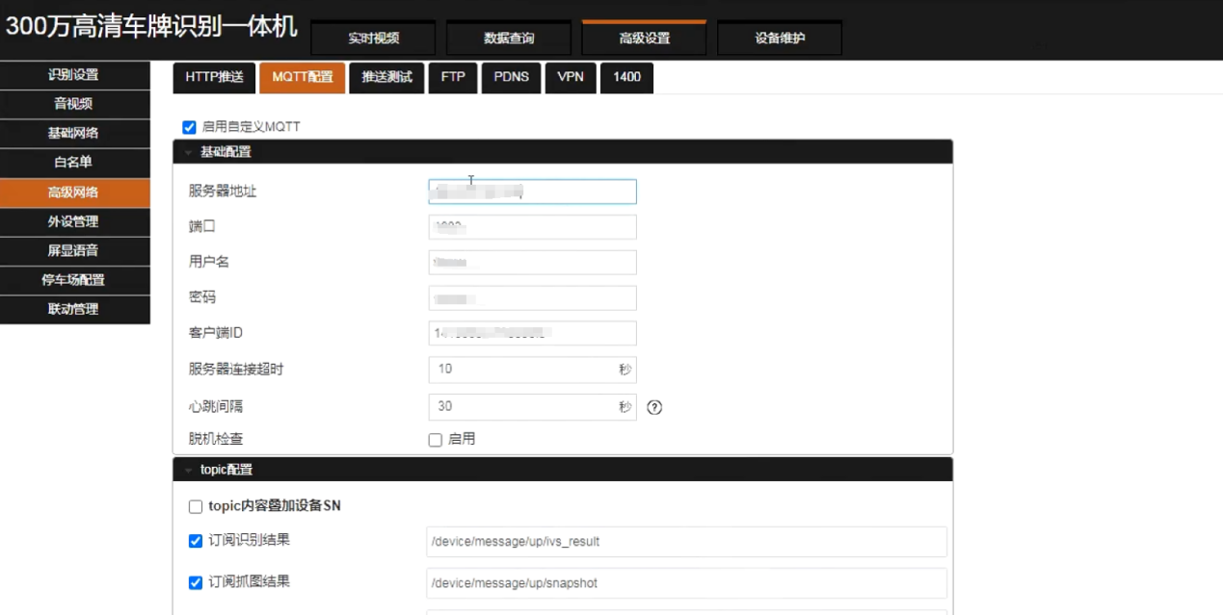
Task: Click the topic配置 section header text
Action: [226, 470]
